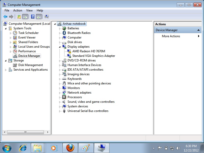Click the Standard VGA Graphics Adapter icon
Viewport: 204px width, 153px height.
coord(69,56)
